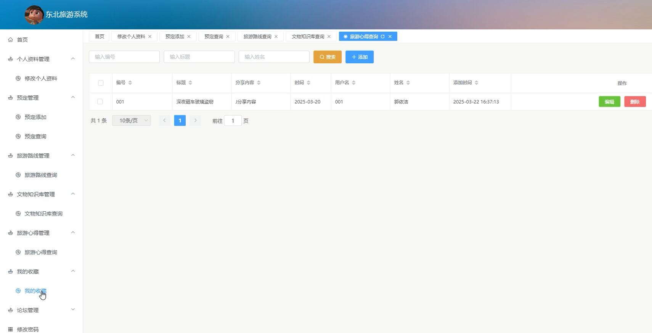
Task: Click the icon next to 预定管理
Action: (x=10, y=98)
